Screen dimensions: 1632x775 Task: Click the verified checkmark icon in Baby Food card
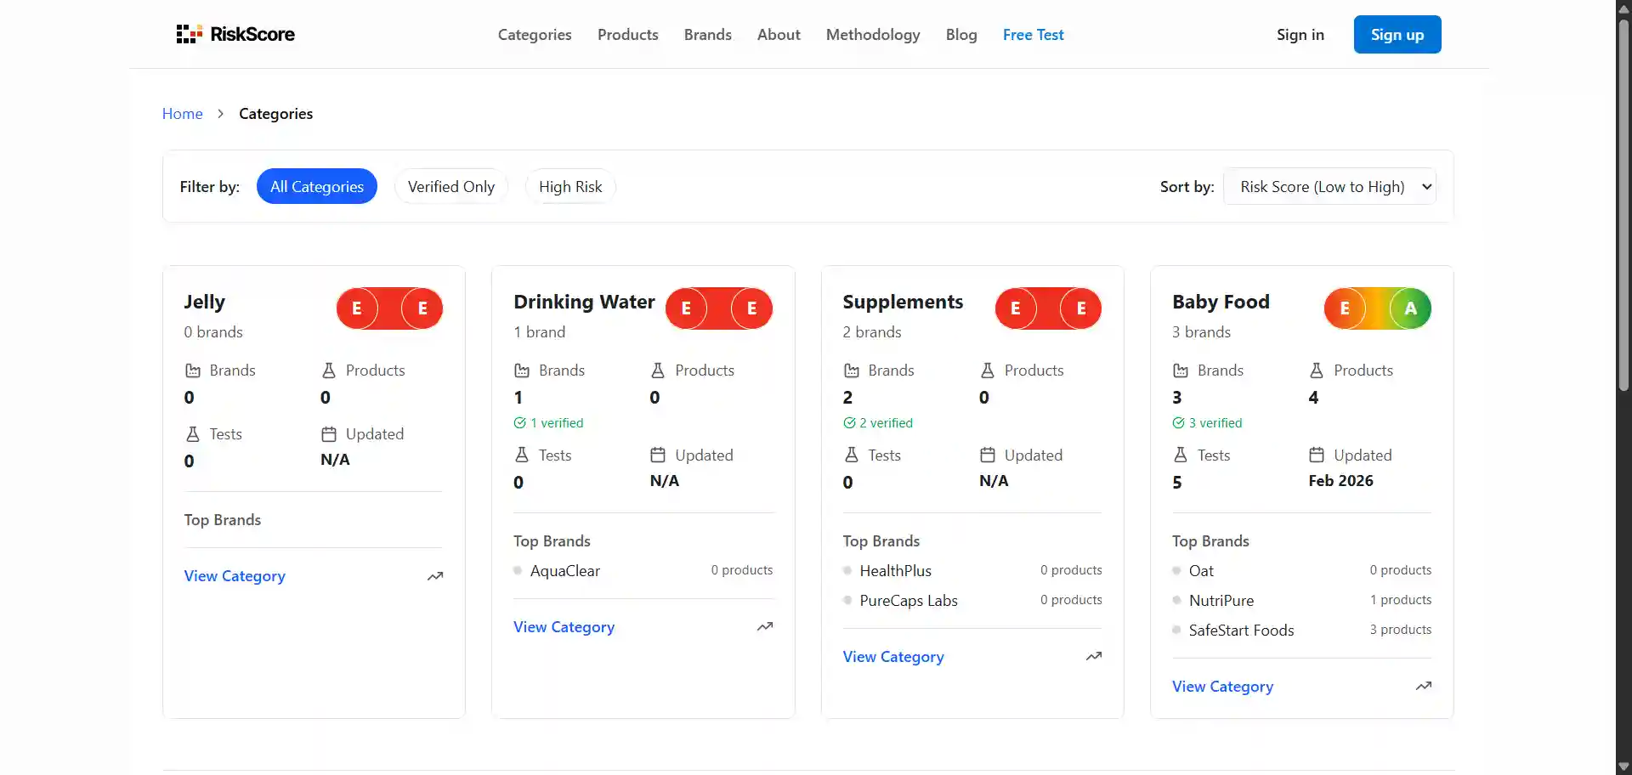click(1178, 423)
